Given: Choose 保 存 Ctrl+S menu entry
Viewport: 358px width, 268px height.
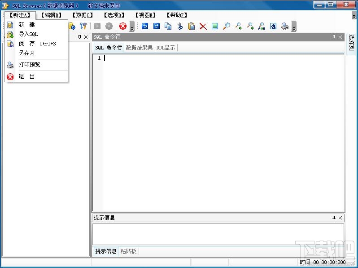Looking at the screenshot, I should [36, 44].
